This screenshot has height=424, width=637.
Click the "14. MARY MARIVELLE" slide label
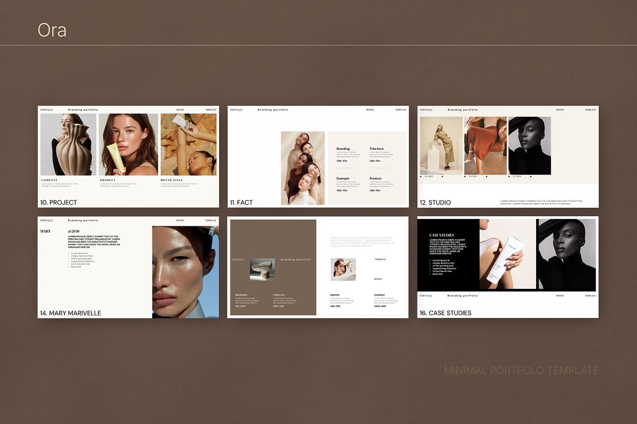pyautogui.click(x=71, y=313)
